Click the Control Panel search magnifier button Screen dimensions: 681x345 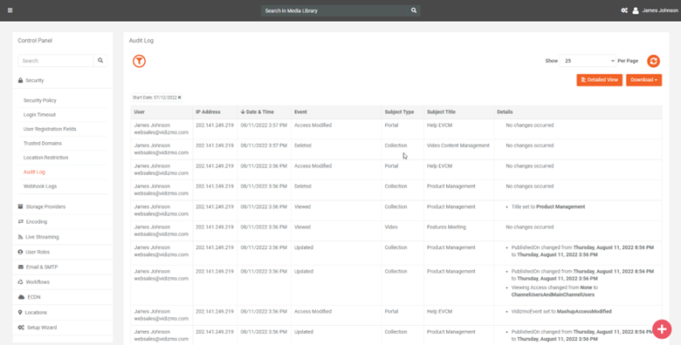point(100,61)
